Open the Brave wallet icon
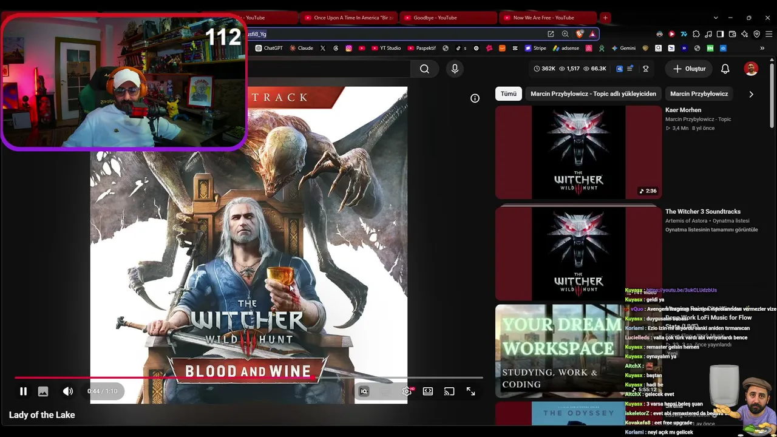This screenshot has height=437, width=777. 733,34
